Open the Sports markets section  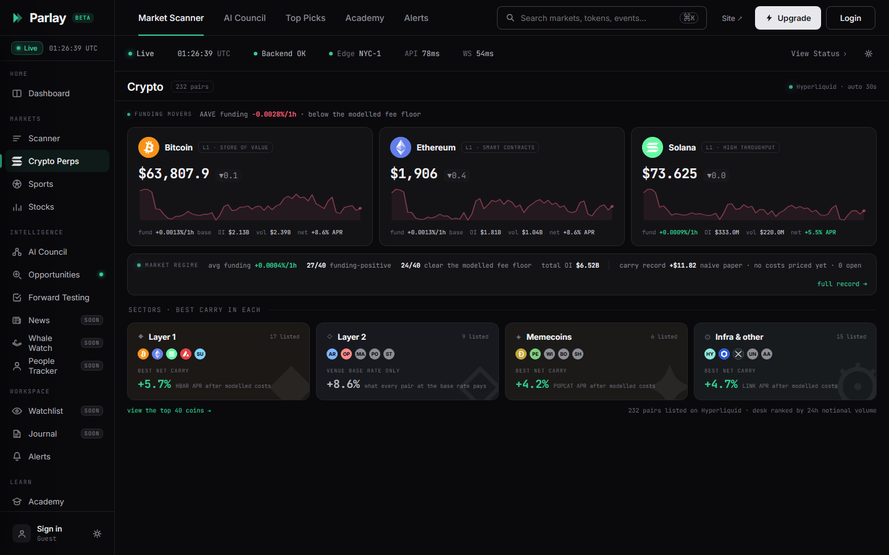click(57, 184)
